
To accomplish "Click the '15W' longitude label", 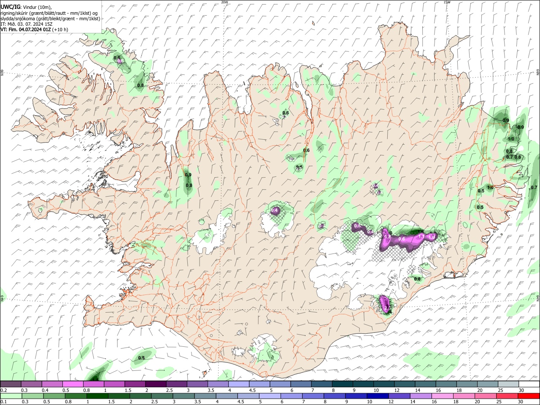I will pos(446,2).
